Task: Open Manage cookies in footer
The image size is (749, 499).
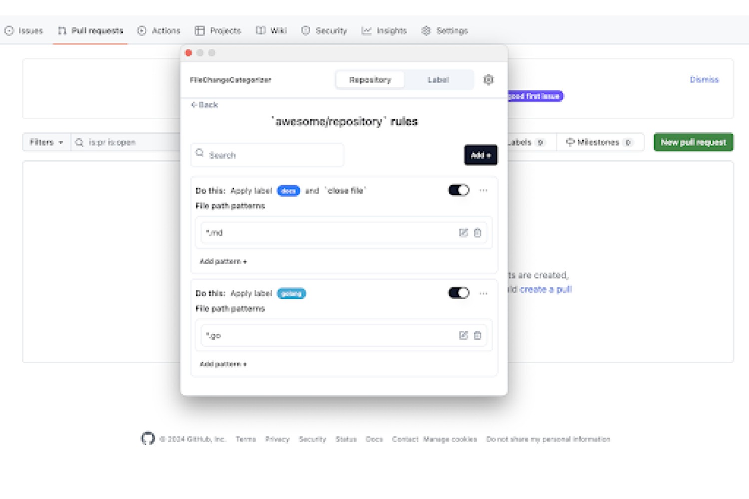Action: (x=450, y=439)
